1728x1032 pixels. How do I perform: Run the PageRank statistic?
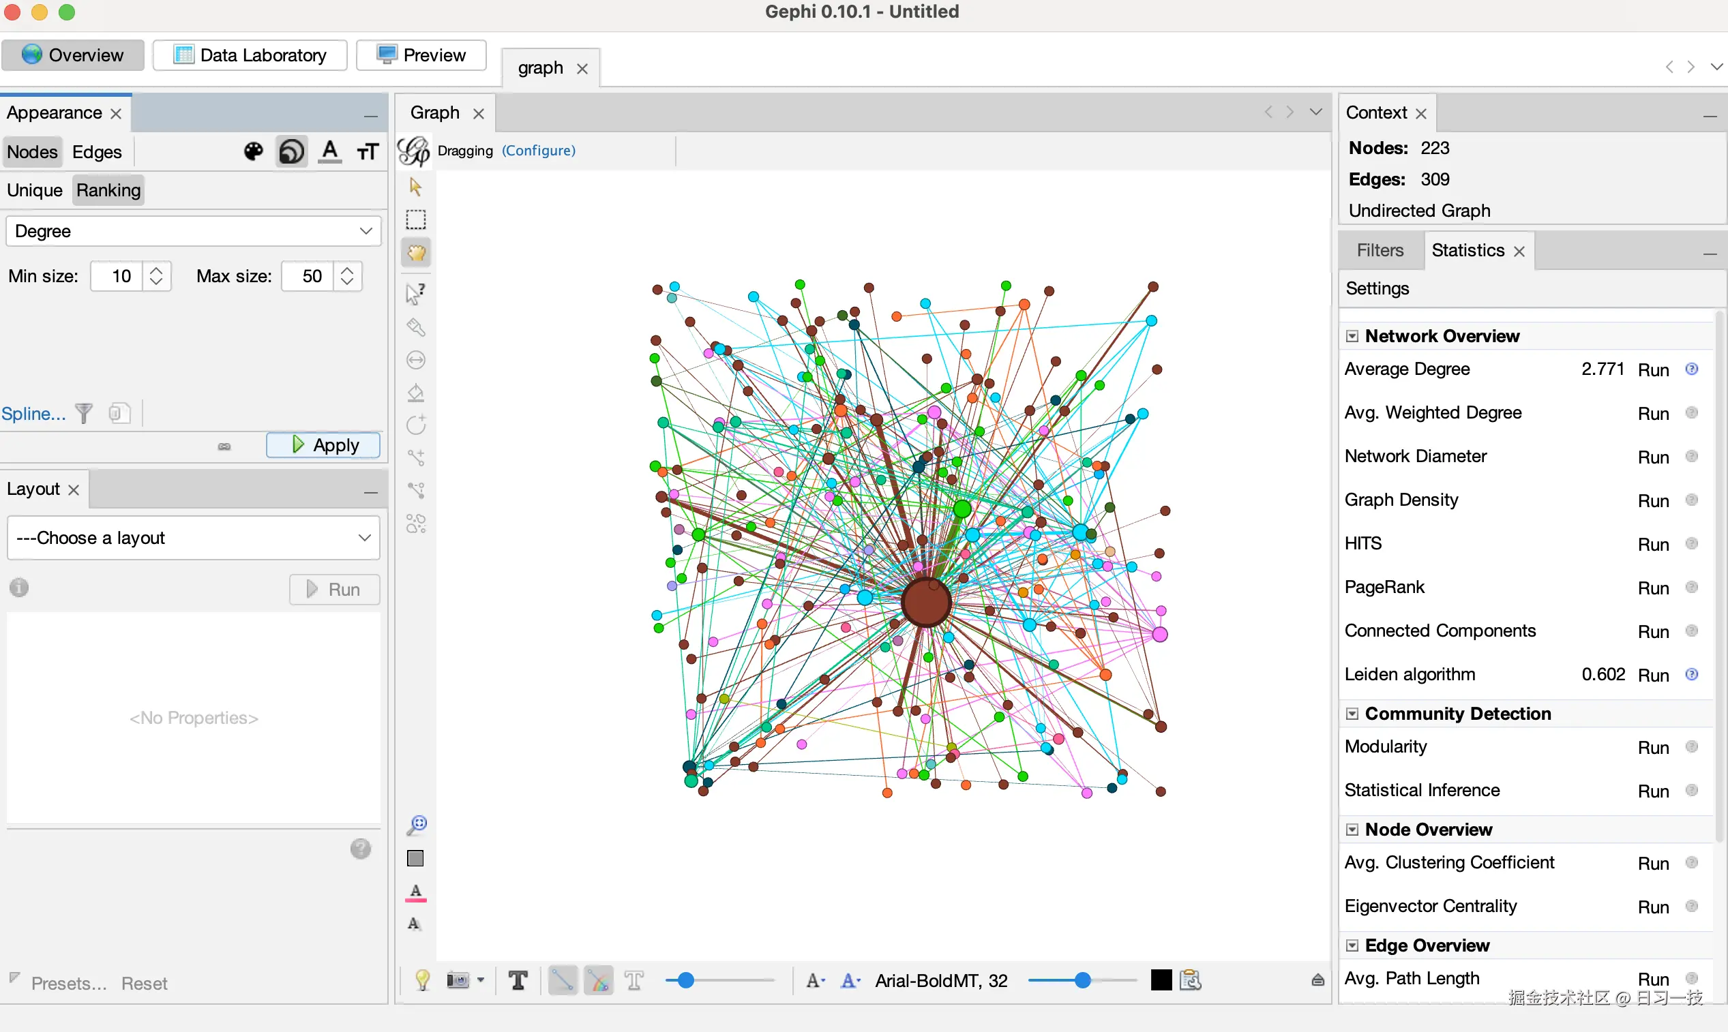(1653, 588)
